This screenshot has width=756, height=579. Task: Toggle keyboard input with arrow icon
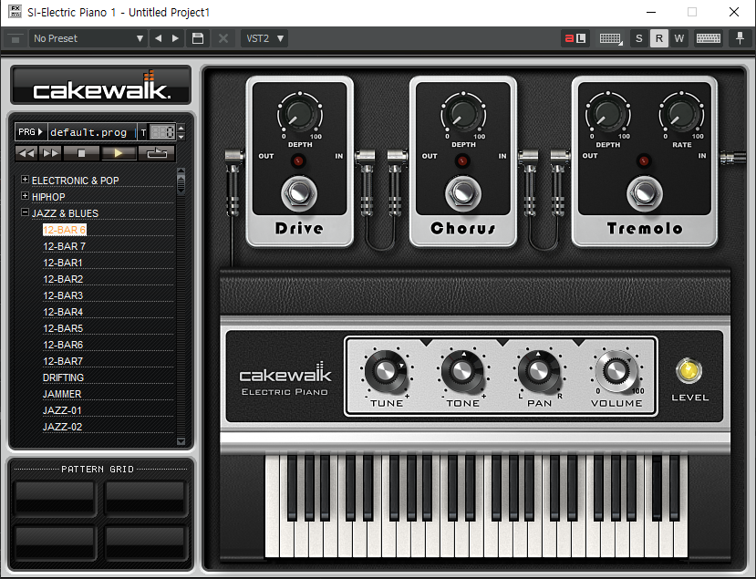(x=611, y=38)
